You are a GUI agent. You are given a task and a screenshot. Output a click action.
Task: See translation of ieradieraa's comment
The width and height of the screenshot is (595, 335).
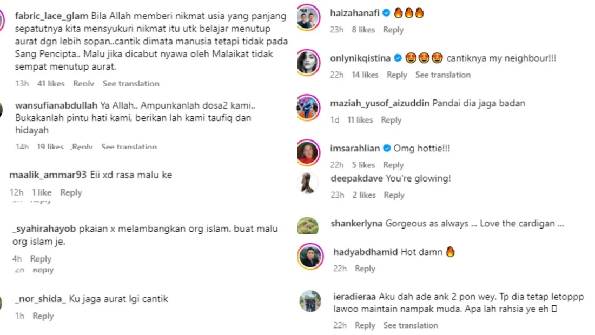[411, 325]
